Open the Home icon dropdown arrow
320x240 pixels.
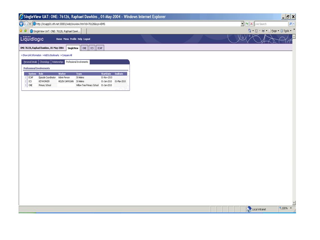pyautogui.click(x=253, y=31)
